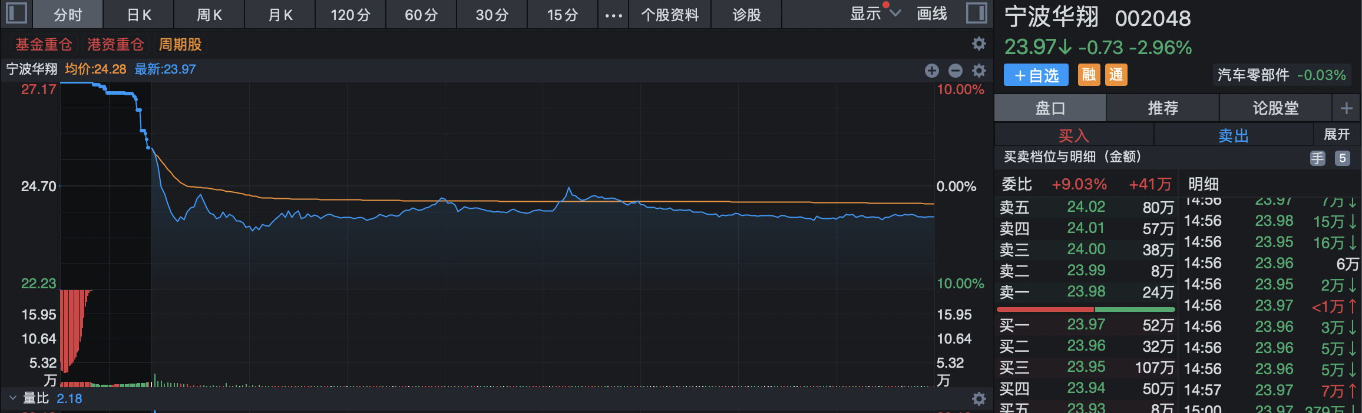Click the chart zoom-in plus icon
This screenshot has height=413, width=1362.
pyautogui.click(x=931, y=71)
